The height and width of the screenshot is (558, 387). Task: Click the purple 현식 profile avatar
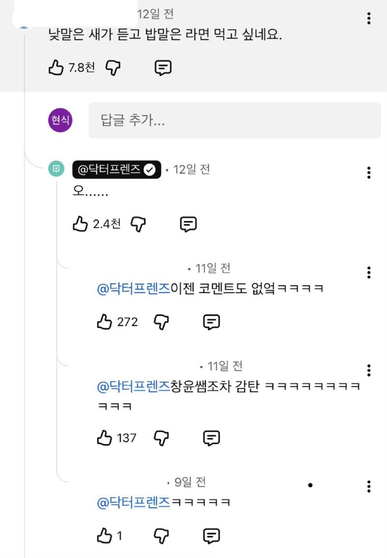coord(60,120)
